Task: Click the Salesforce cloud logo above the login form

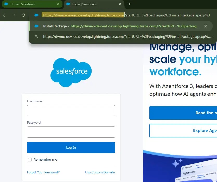Action: (71, 72)
